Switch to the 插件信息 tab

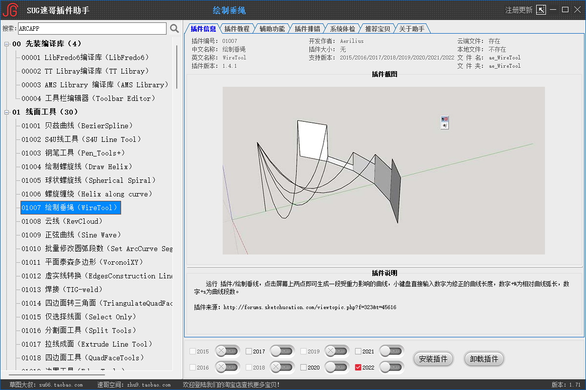pos(203,29)
